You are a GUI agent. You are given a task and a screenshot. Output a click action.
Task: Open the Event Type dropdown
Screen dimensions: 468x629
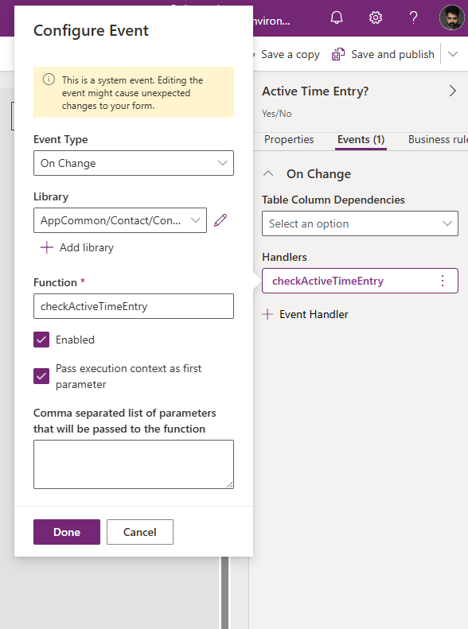point(134,163)
